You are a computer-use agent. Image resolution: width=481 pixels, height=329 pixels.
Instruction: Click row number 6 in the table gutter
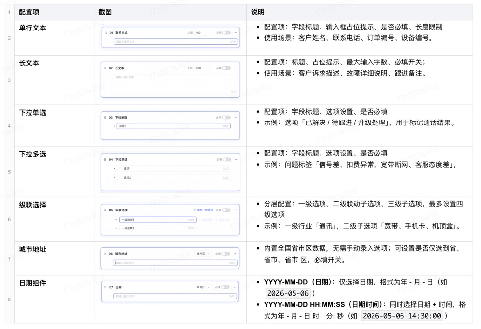(x=9, y=219)
